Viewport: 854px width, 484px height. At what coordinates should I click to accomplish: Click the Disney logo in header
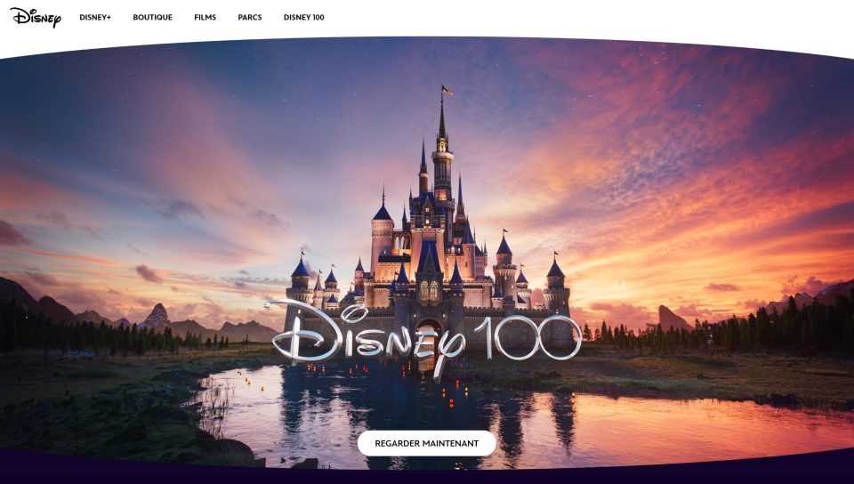point(36,18)
